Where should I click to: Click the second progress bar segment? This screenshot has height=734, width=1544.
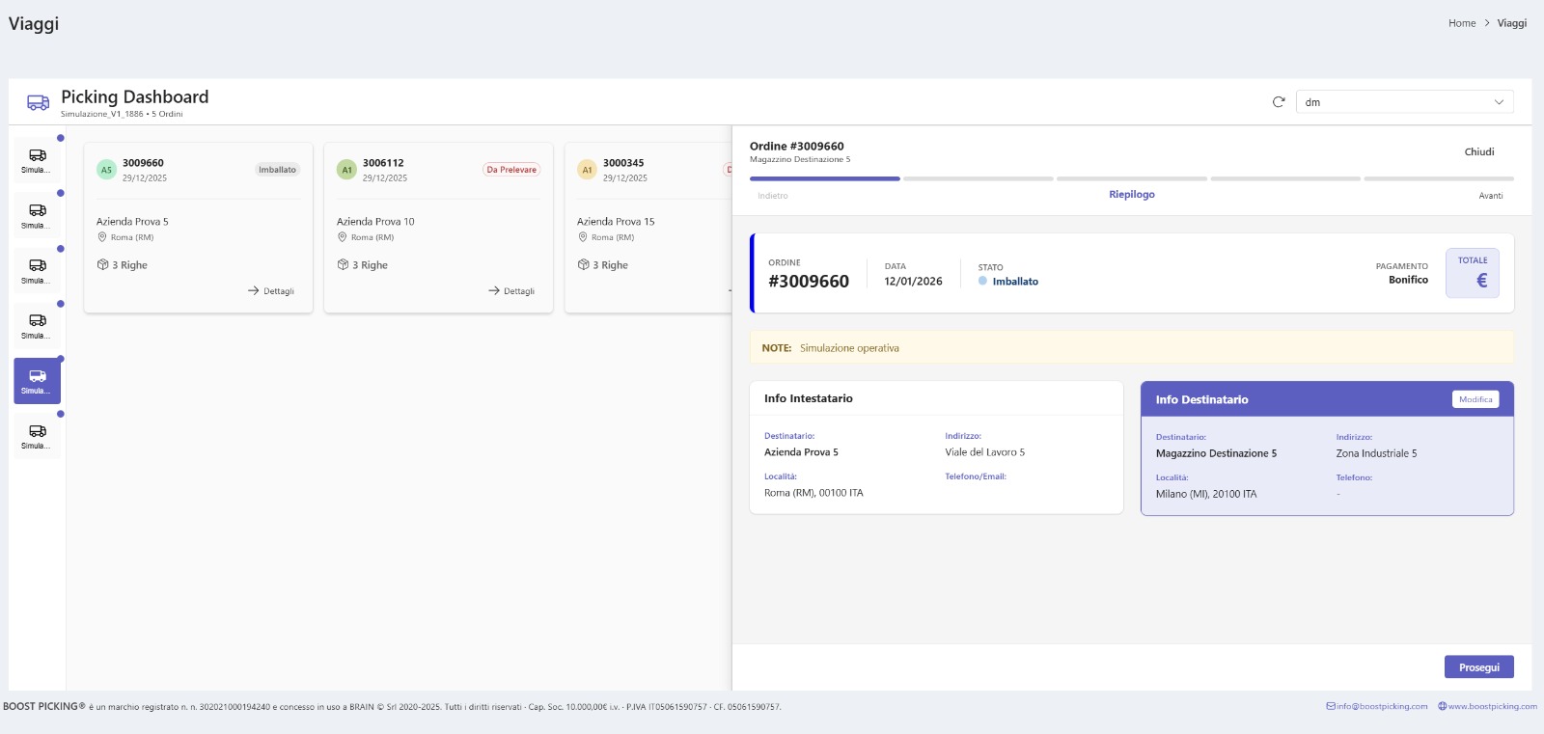pyautogui.click(x=979, y=178)
